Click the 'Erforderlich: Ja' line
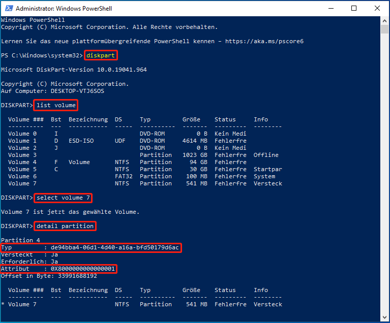Screen dimensions: 390x323 click(29, 262)
